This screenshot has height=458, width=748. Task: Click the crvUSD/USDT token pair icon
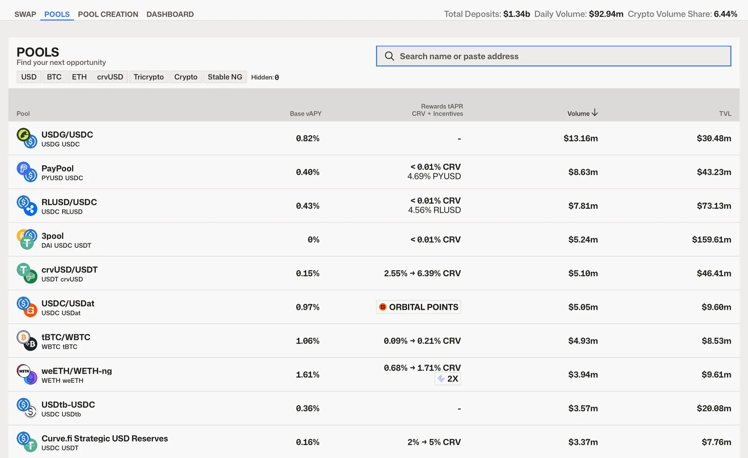(27, 273)
